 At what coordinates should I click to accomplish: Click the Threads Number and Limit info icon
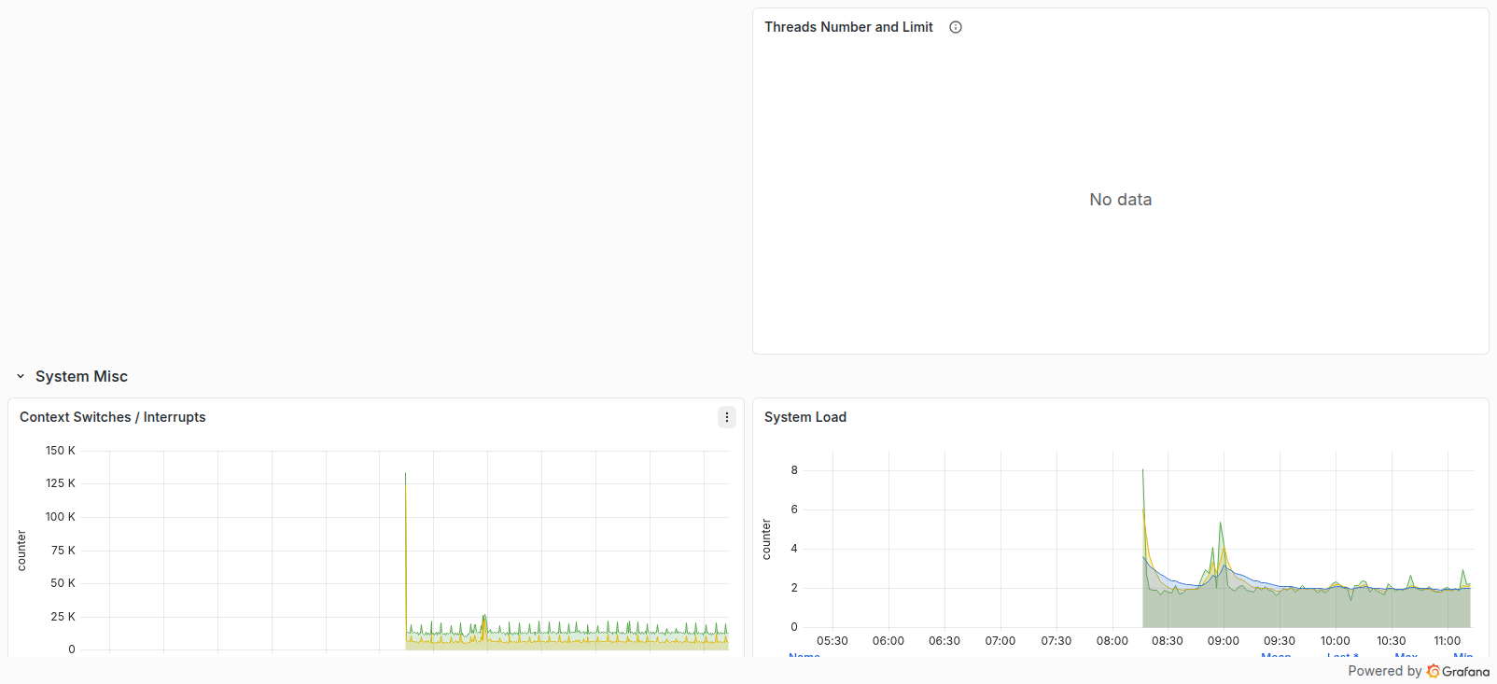[x=956, y=27]
